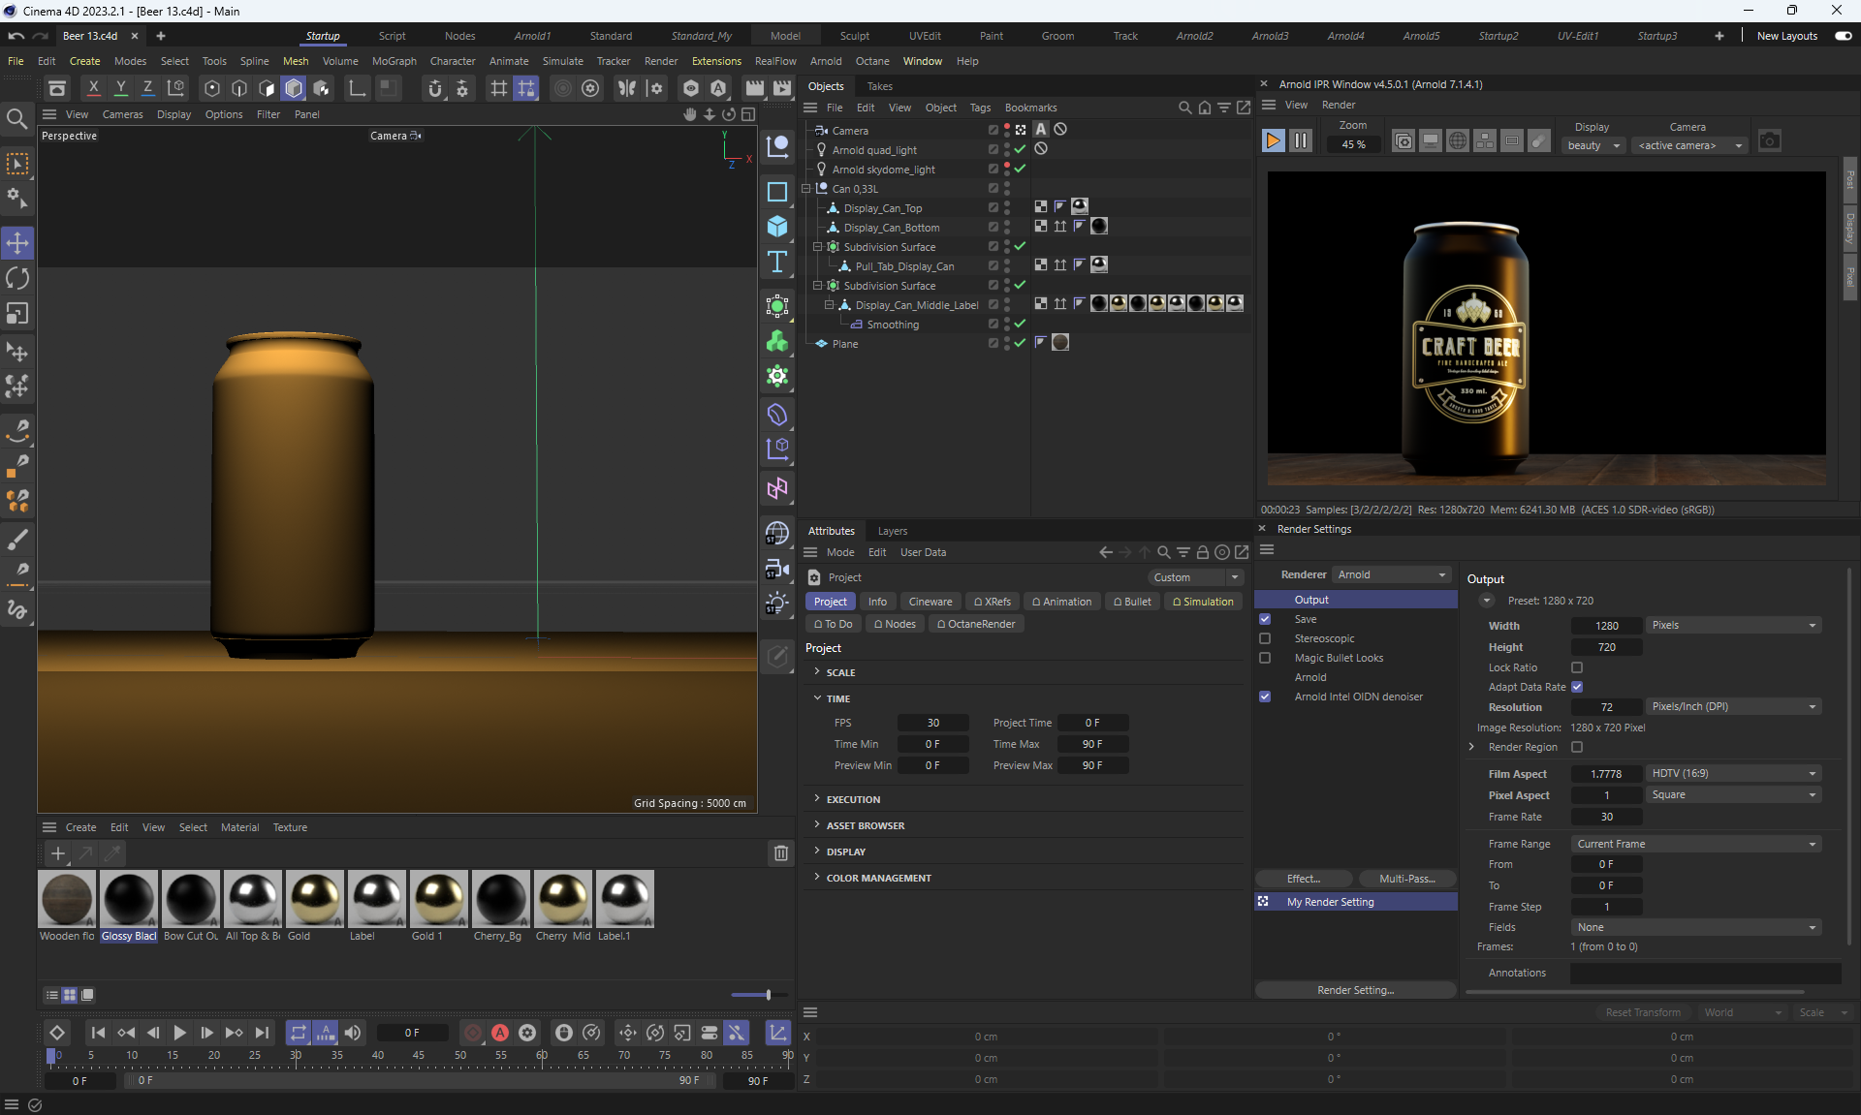The image size is (1861, 1115).
Task: Click the IPR snapshot camera icon
Action: pos(1769,141)
